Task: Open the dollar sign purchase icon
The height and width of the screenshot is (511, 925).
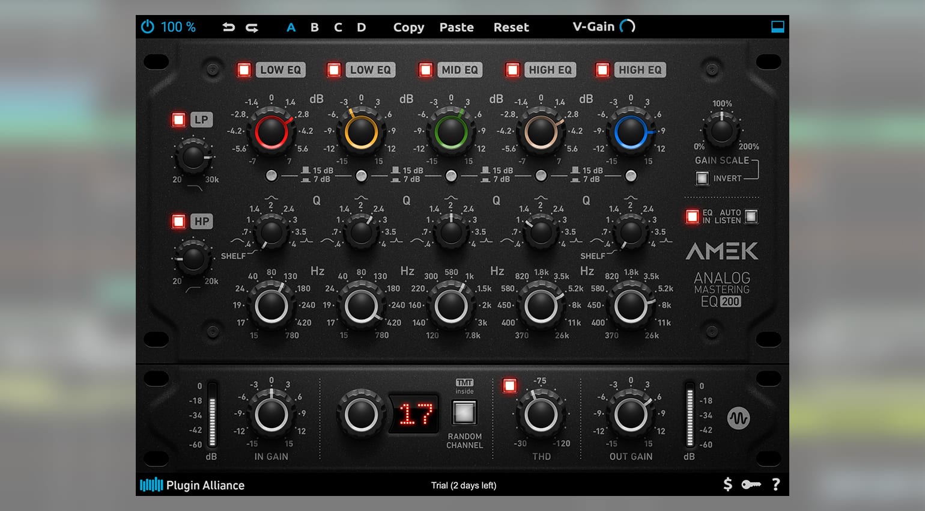Action: click(727, 484)
